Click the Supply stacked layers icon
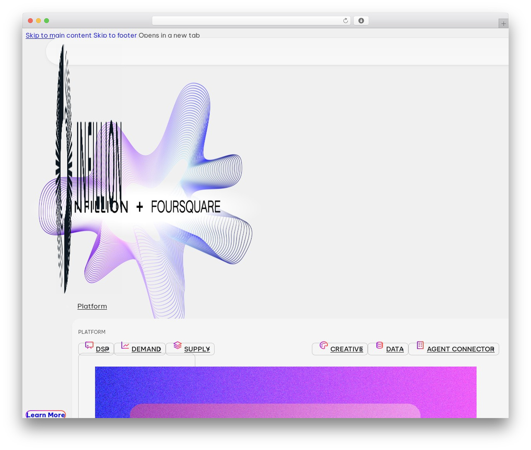 click(x=178, y=345)
